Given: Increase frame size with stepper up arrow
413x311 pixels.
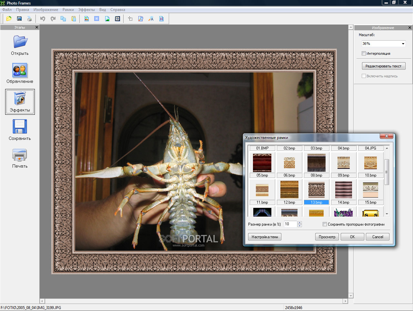Looking at the screenshot, I should 300,222.
